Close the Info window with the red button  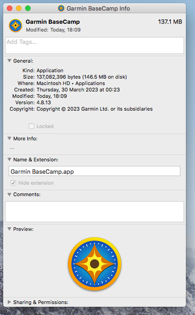click(10, 8)
